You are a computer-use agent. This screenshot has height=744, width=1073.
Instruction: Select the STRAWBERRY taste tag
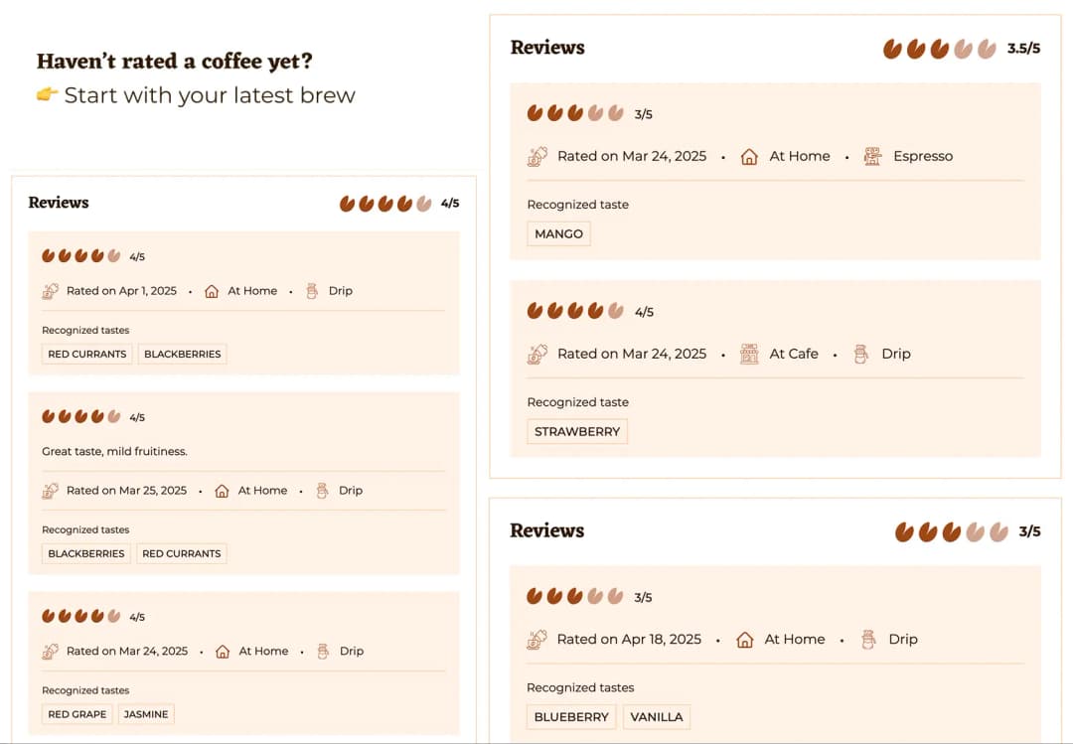point(576,431)
